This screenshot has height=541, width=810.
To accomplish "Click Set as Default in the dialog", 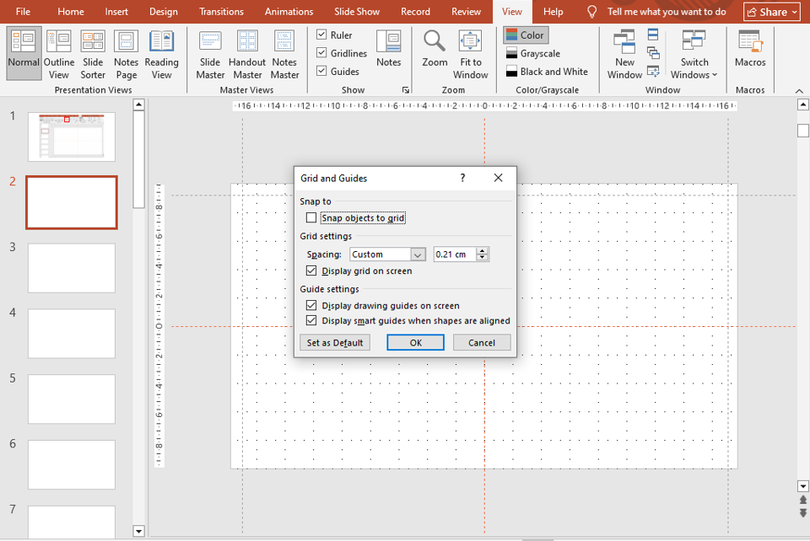I will pyautogui.click(x=335, y=342).
